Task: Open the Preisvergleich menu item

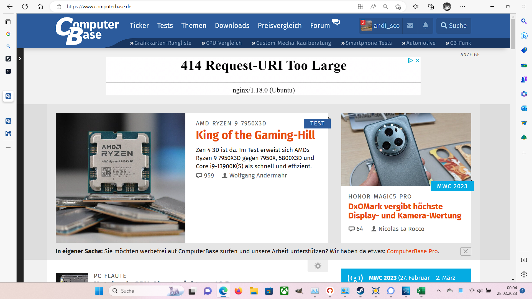Action: click(280, 25)
